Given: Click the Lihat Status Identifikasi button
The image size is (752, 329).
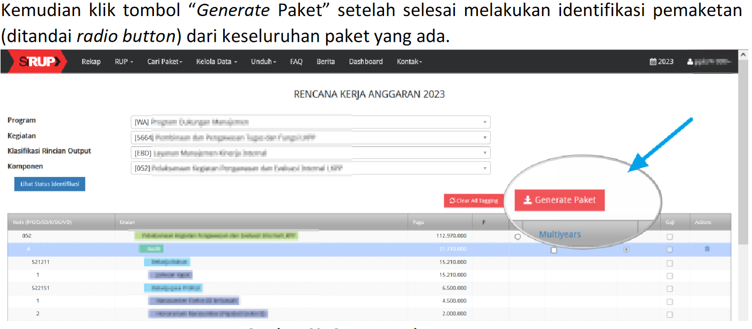Looking at the screenshot, I should point(49,184).
